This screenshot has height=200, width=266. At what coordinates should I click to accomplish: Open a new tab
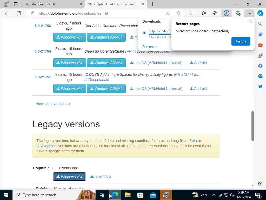tap(152, 4)
